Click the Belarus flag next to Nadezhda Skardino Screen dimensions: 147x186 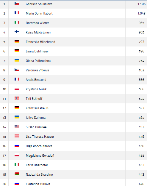17,174
